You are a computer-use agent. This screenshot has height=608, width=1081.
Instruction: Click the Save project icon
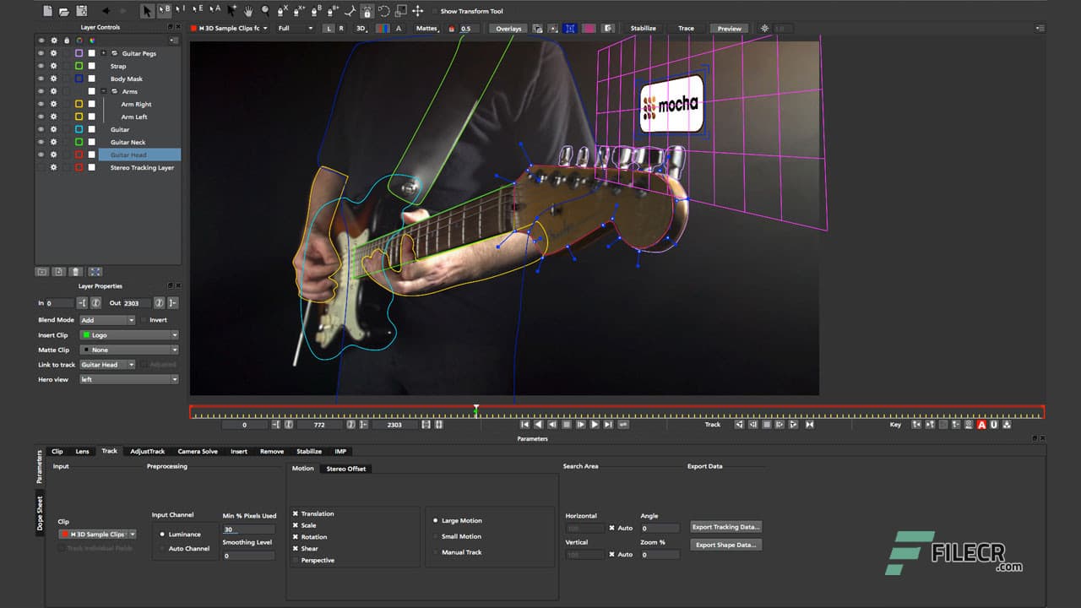point(81,10)
